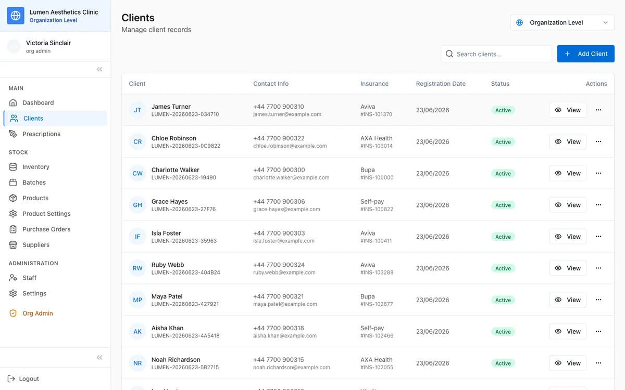Go to Inventory
625x390 pixels.
coord(55,166)
